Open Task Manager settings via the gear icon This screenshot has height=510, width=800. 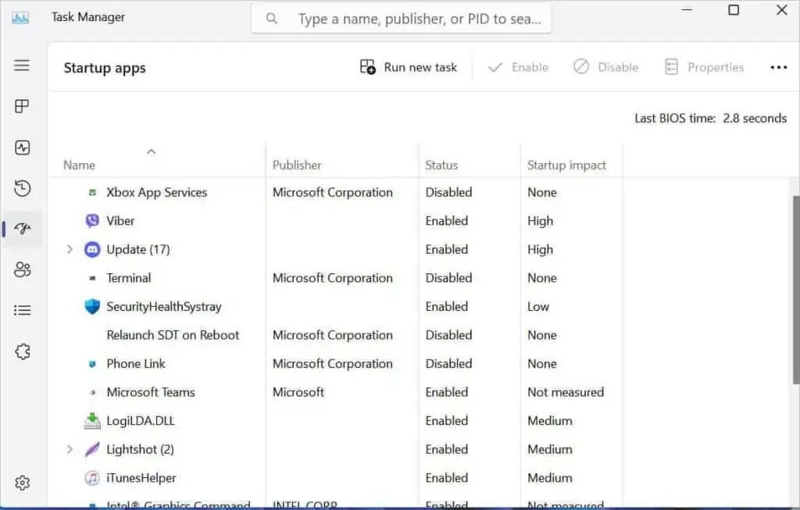22,483
